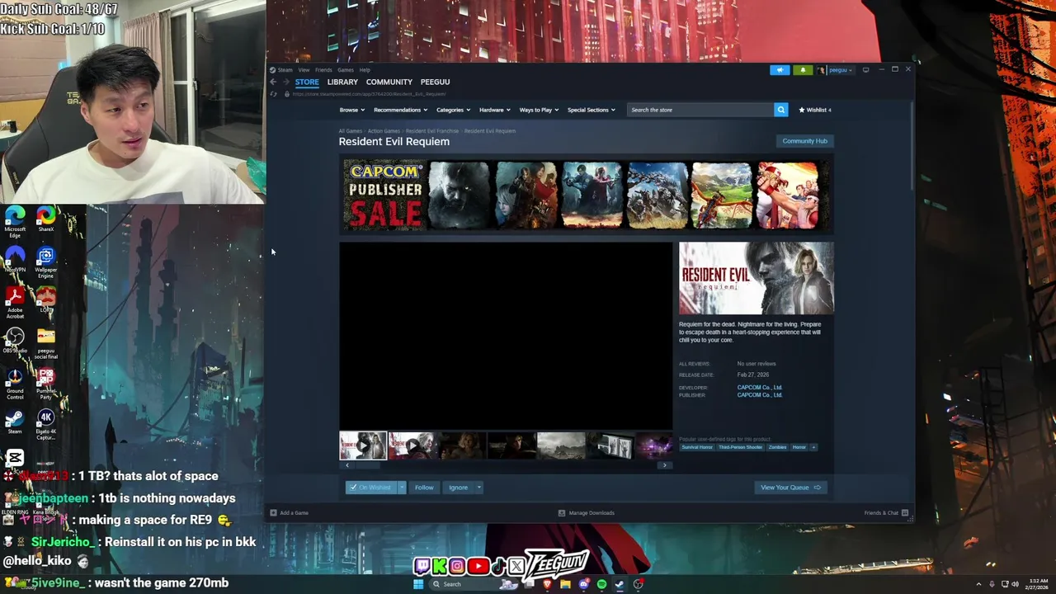Click the Zombies tag

click(777, 447)
